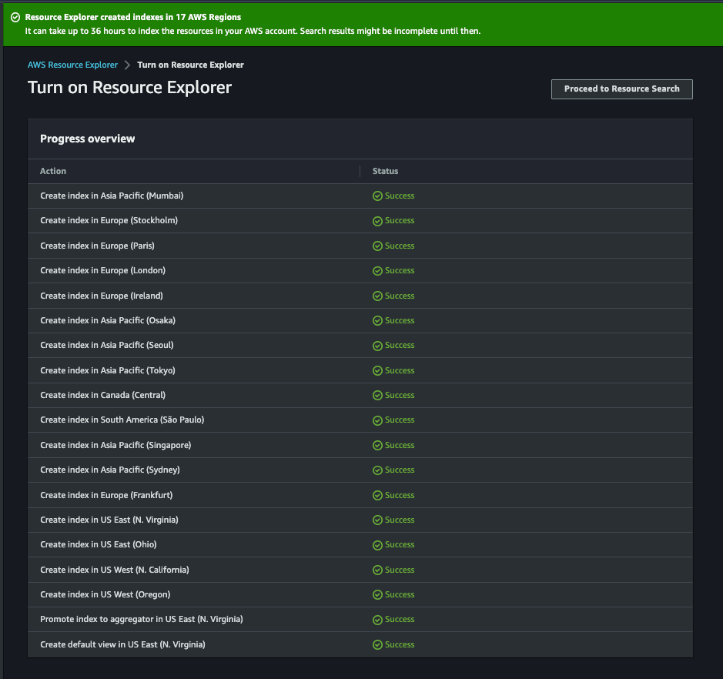Click the Action column header

click(x=53, y=171)
